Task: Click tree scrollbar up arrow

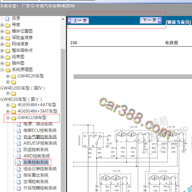Action: tap(63, 19)
